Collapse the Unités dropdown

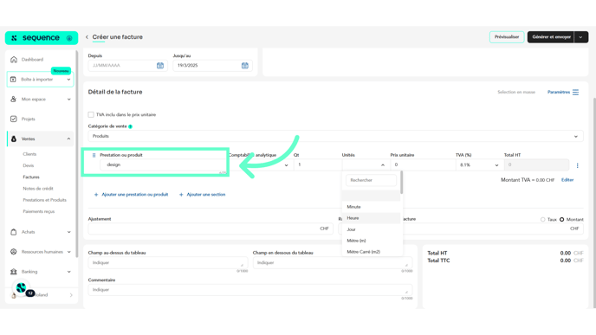(383, 164)
